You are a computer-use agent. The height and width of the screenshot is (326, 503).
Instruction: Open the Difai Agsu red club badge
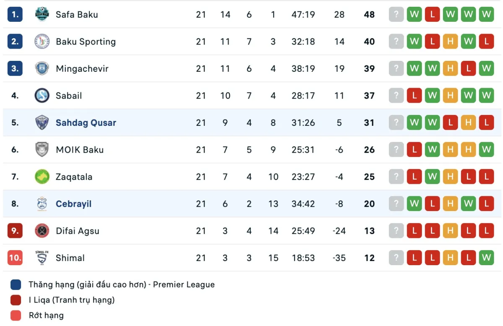pyautogui.click(x=42, y=231)
